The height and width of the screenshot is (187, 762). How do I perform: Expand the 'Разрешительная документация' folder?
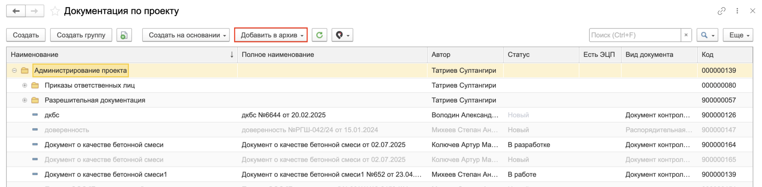click(x=24, y=100)
